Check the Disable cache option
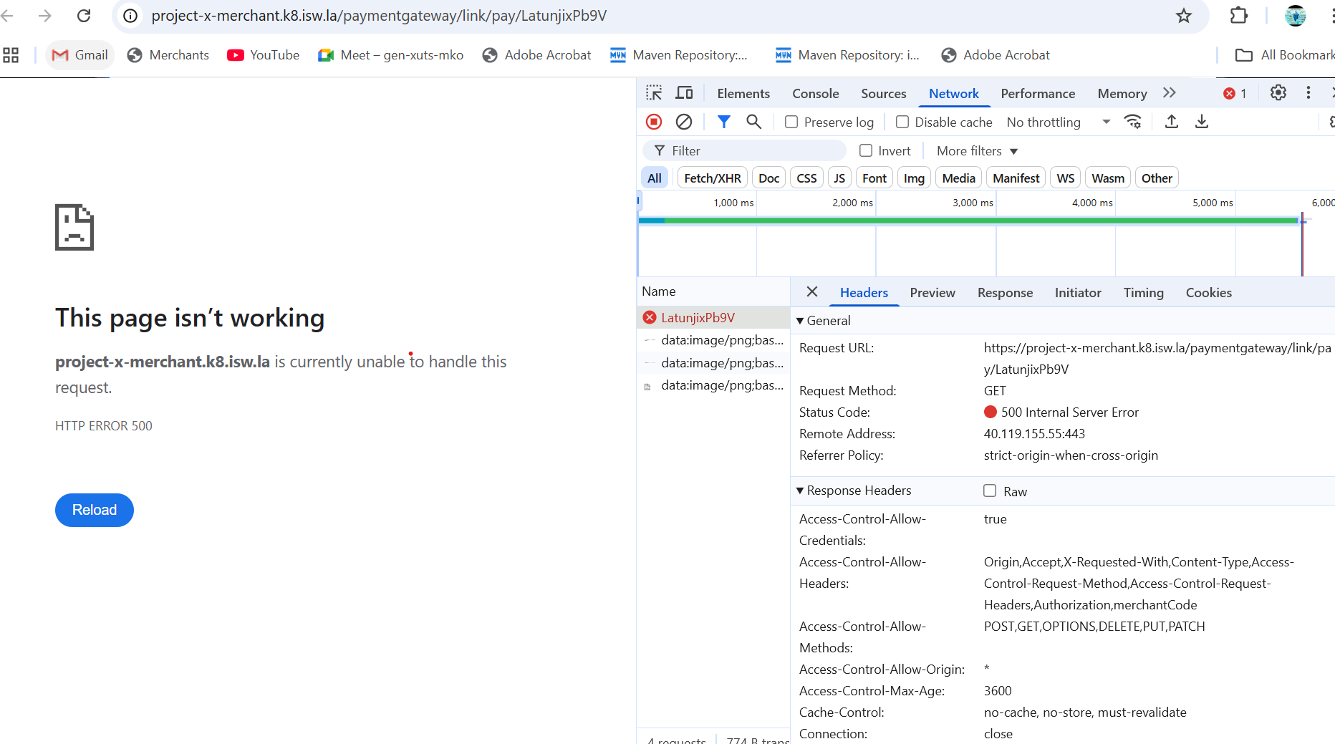Image resolution: width=1335 pixels, height=744 pixels. point(902,122)
